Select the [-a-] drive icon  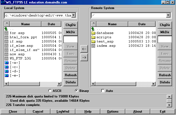(x=7, y=63)
